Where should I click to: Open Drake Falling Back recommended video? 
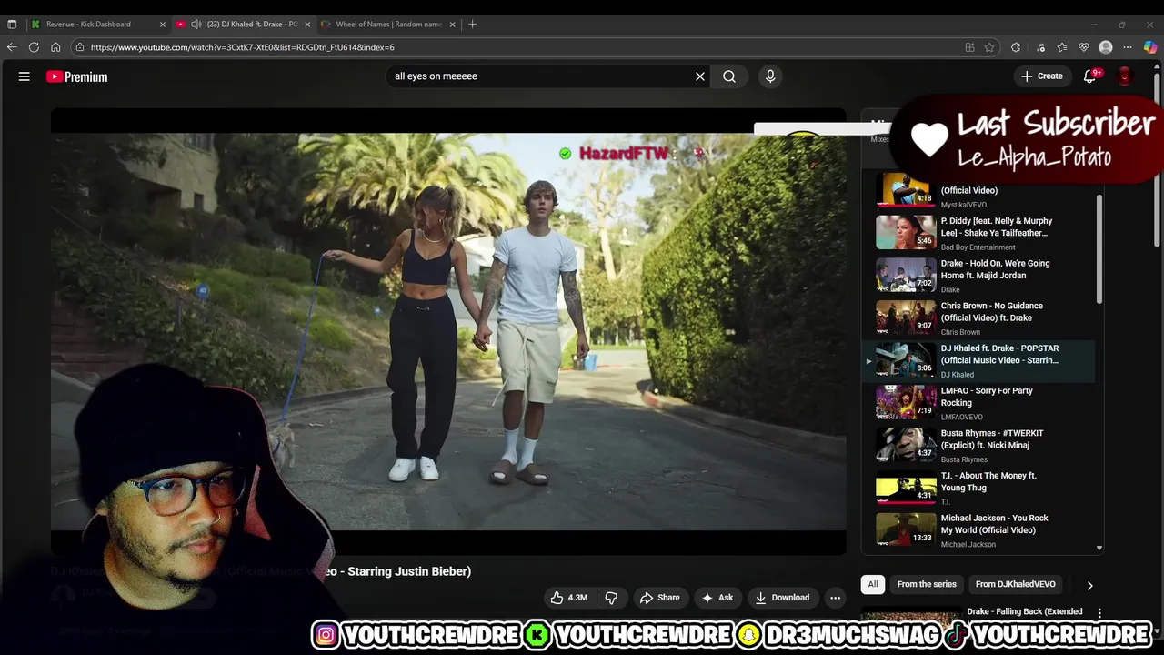1024,612
